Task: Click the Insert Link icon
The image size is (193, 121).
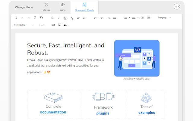Action: 53,25
